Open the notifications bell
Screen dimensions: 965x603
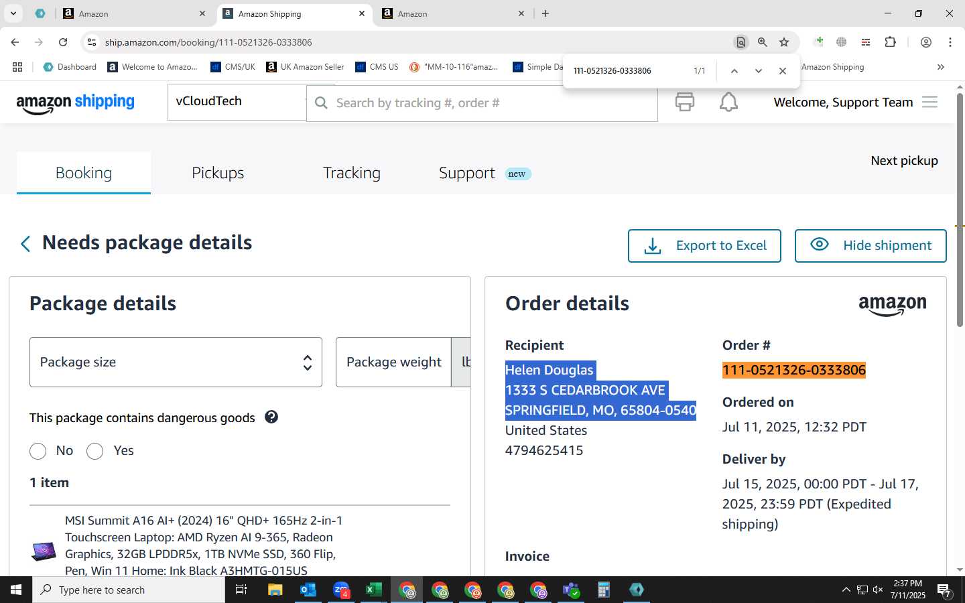728,102
